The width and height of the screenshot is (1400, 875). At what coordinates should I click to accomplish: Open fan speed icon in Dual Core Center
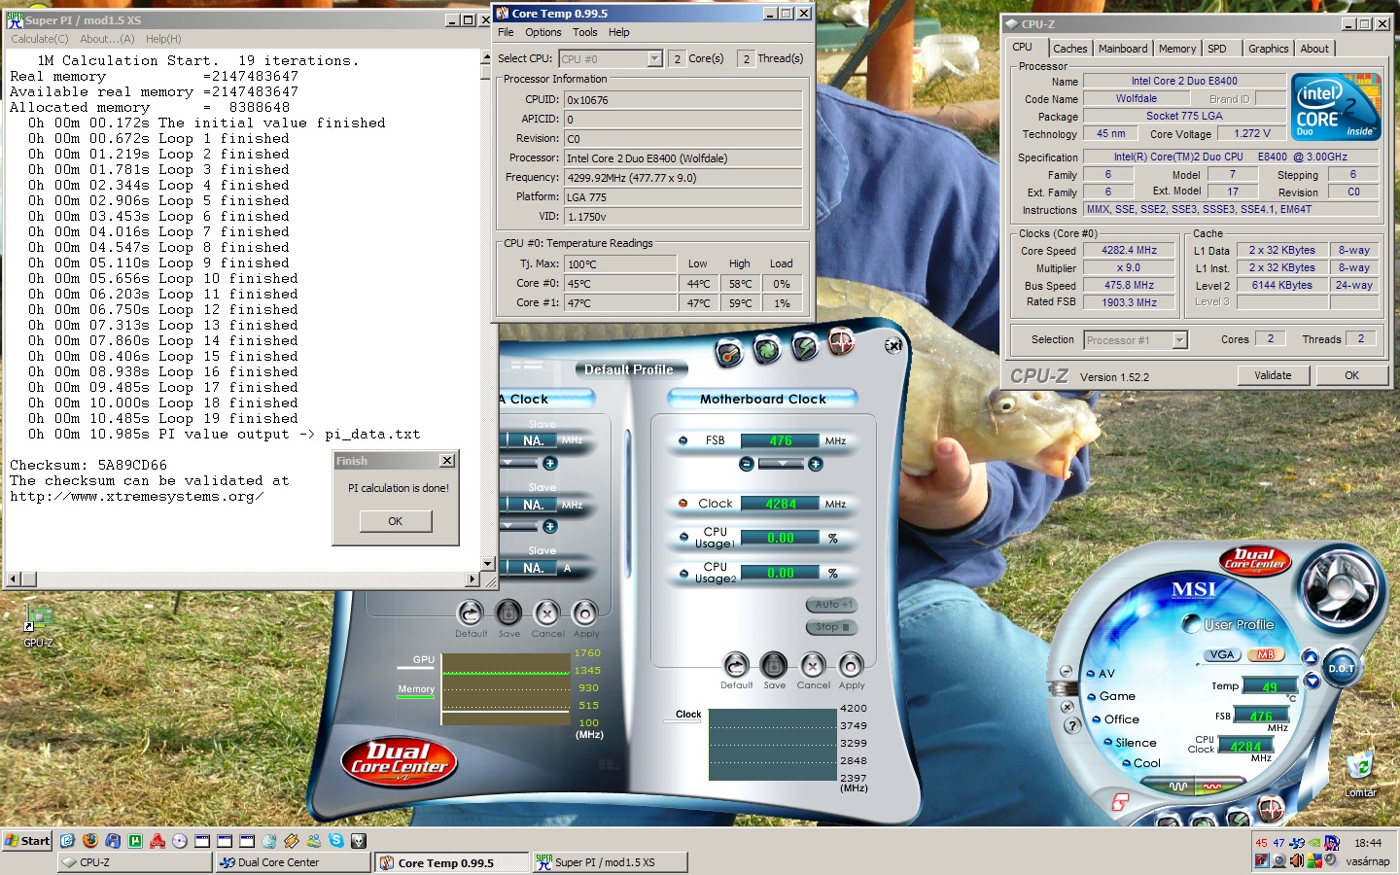[767, 348]
